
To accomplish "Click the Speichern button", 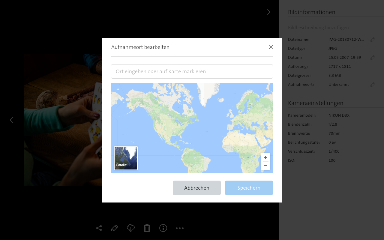I will pyautogui.click(x=249, y=188).
